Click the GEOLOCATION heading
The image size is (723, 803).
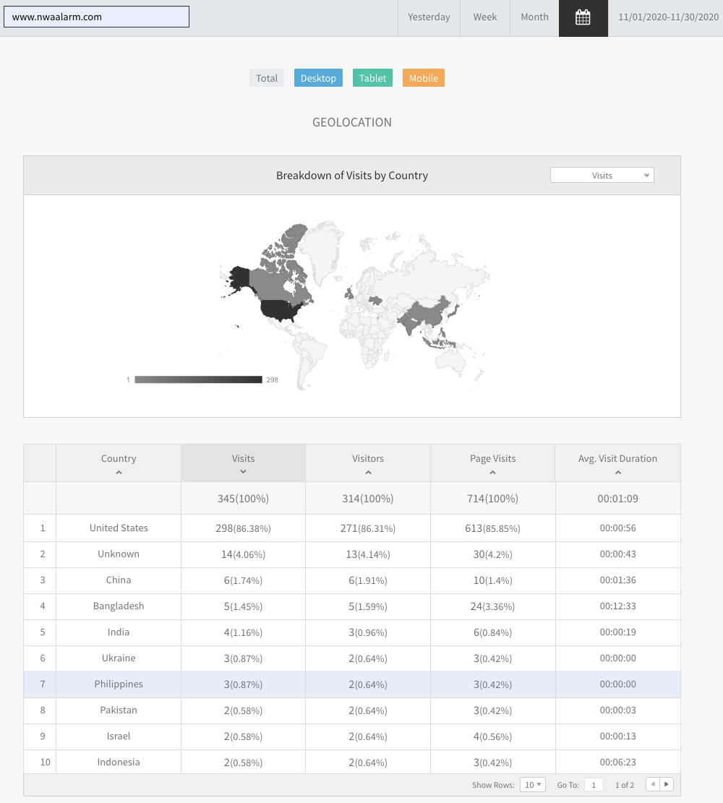click(352, 122)
